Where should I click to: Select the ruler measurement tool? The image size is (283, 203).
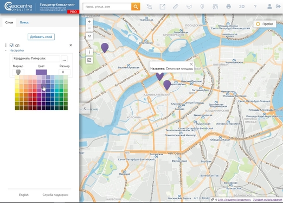(x=176, y=7)
